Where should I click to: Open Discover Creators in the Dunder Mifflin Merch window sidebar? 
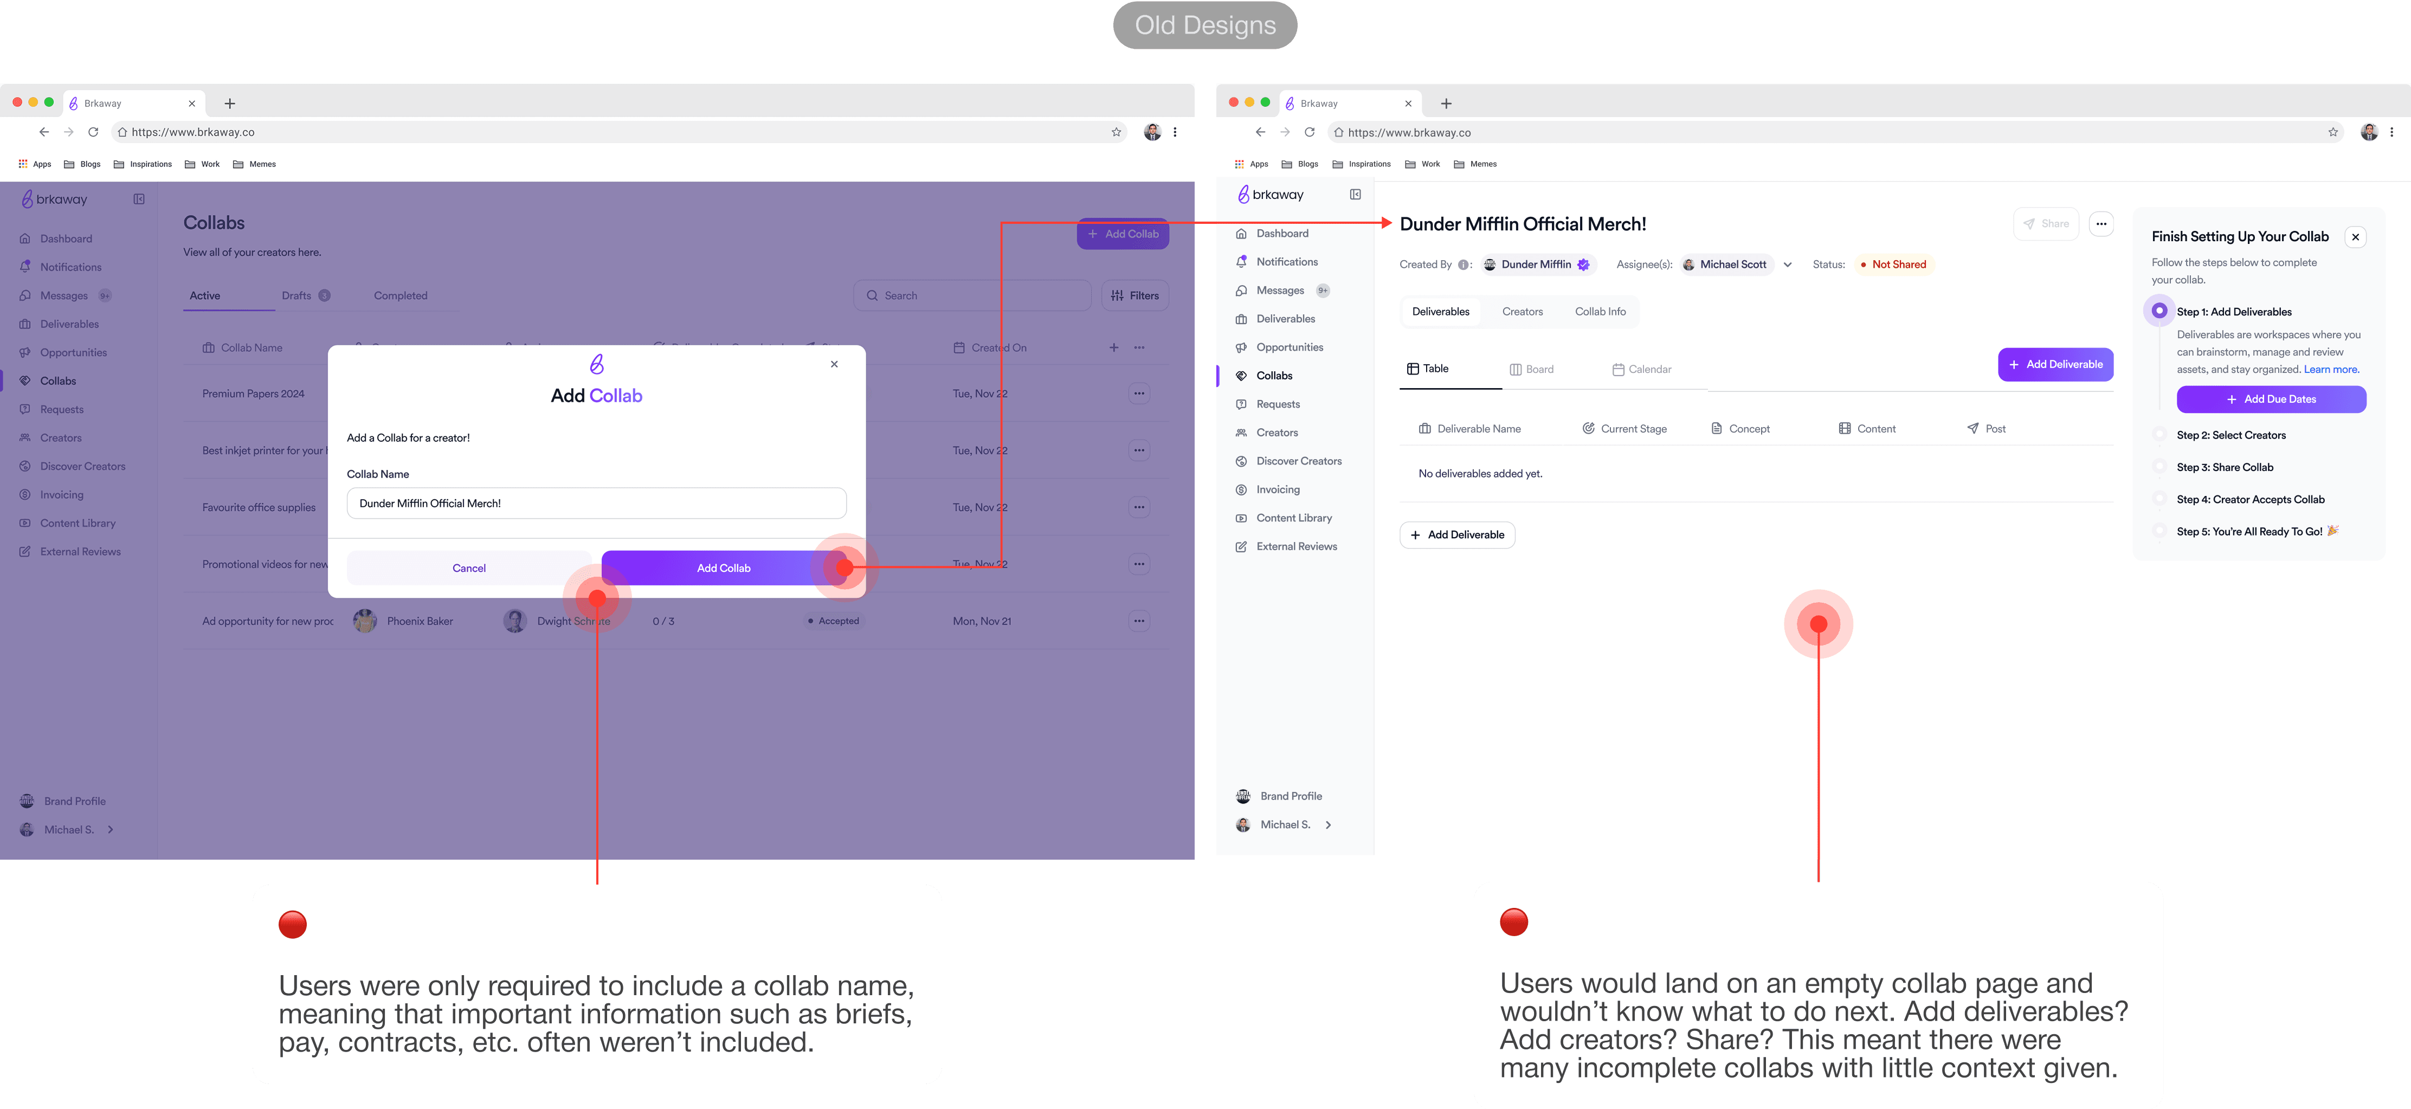click(x=1289, y=461)
